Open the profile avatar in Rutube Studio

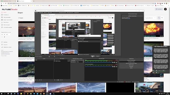point(165,9)
